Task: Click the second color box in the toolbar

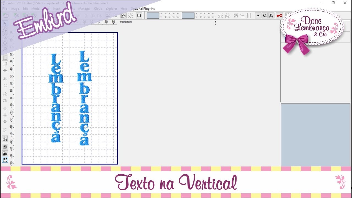Action: [188, 16]
